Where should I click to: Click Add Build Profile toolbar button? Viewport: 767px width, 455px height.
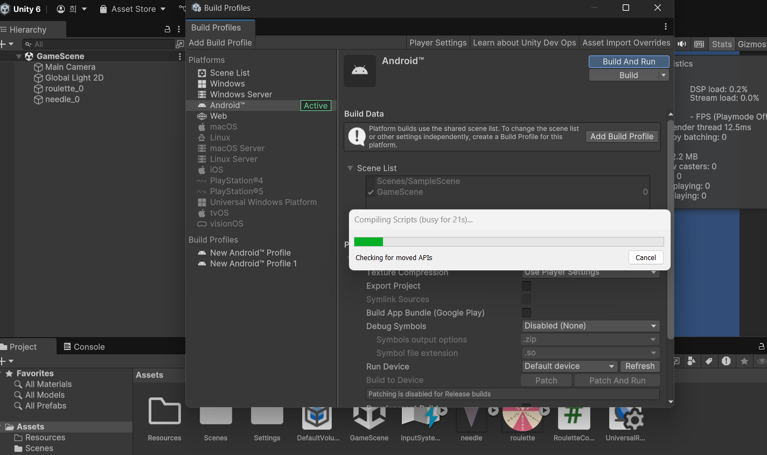click(x=220, y=43)
